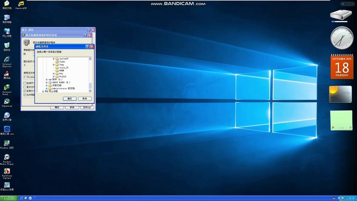Uncheck the 允许用 checkbox in screensaver options
The height and width of the screenshot is (201, 357).
pos(25,95)
